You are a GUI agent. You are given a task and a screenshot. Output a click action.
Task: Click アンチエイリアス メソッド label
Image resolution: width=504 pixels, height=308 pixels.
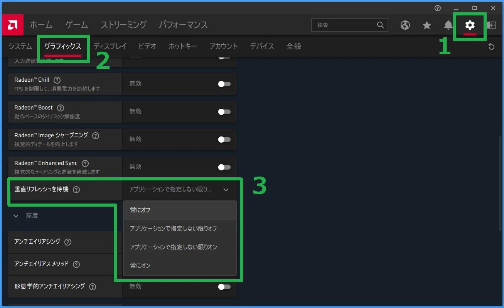41,264
